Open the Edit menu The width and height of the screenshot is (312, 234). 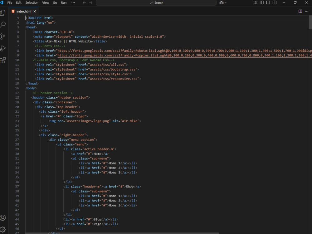coord(19,2)
